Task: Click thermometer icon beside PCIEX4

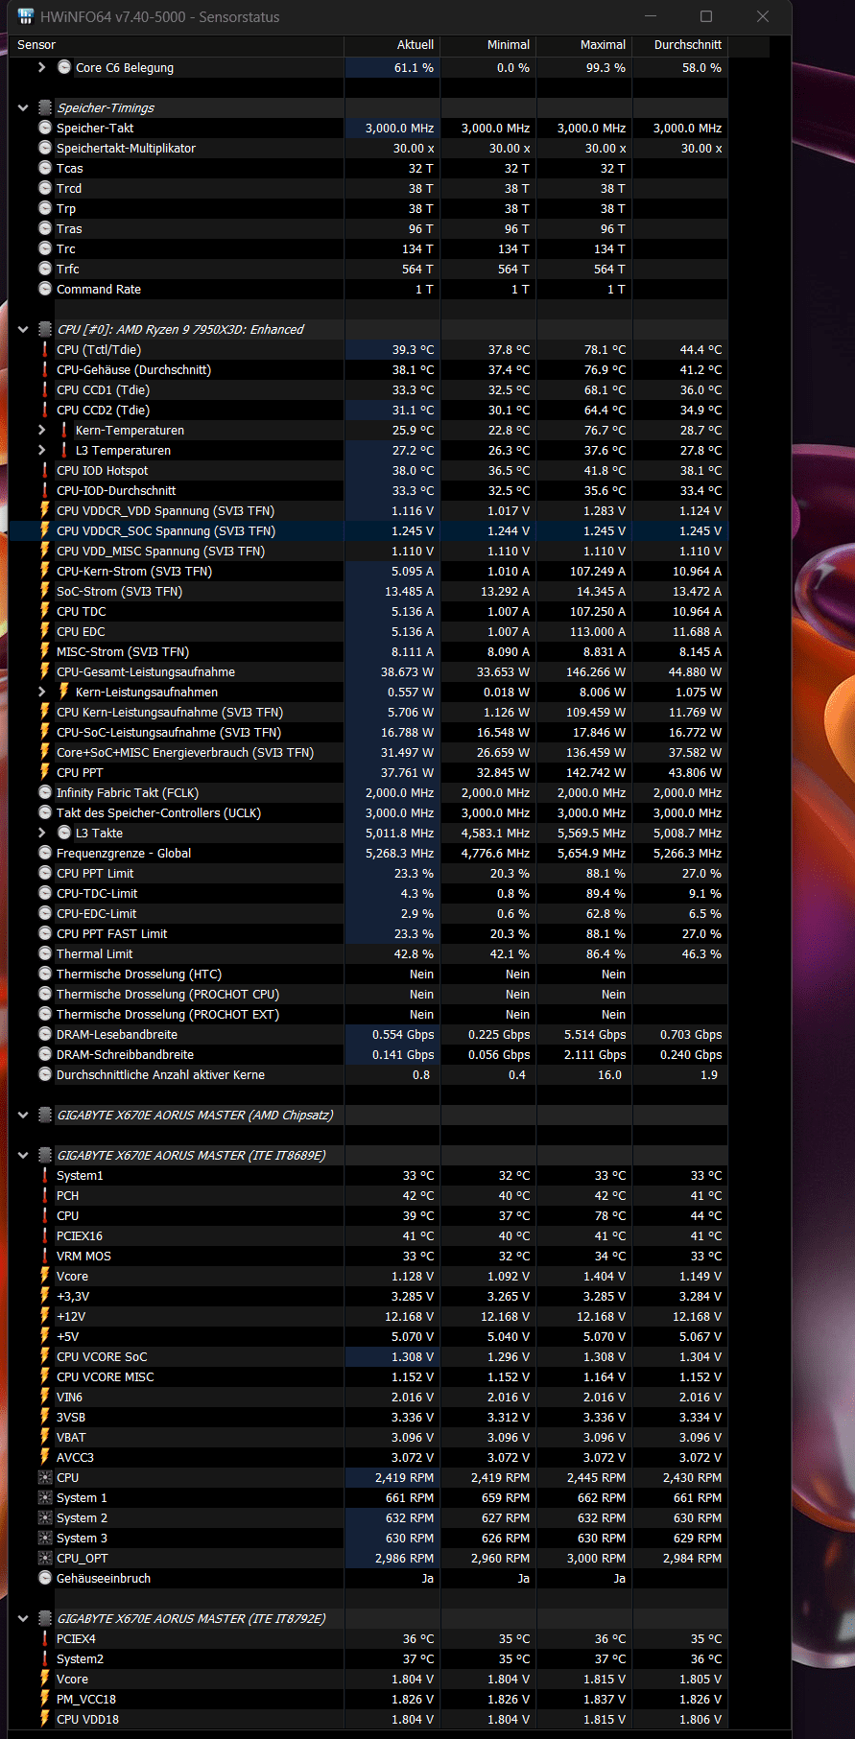Action: (x=45, y=1638)
